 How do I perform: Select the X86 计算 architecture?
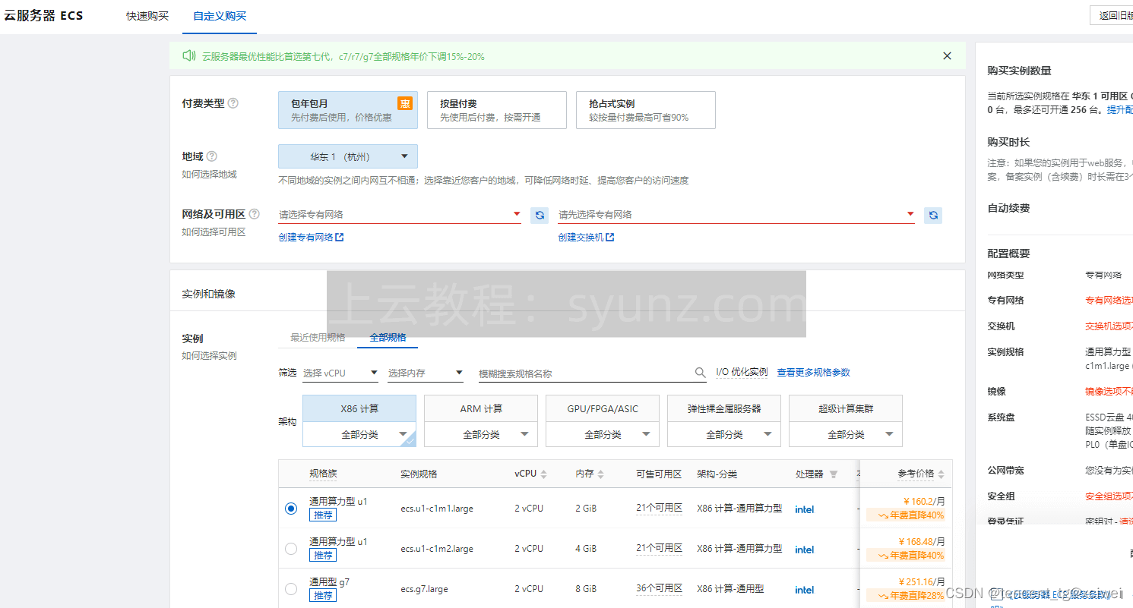tap(359, 408)
